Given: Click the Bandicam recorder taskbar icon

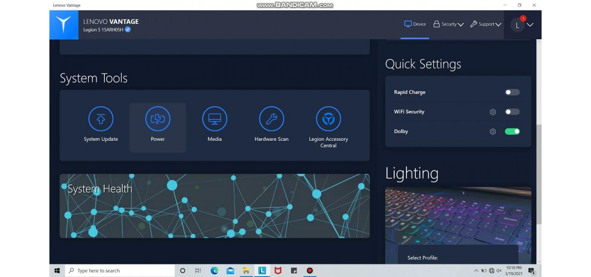Looking at the screenshot, I should 310,271.
